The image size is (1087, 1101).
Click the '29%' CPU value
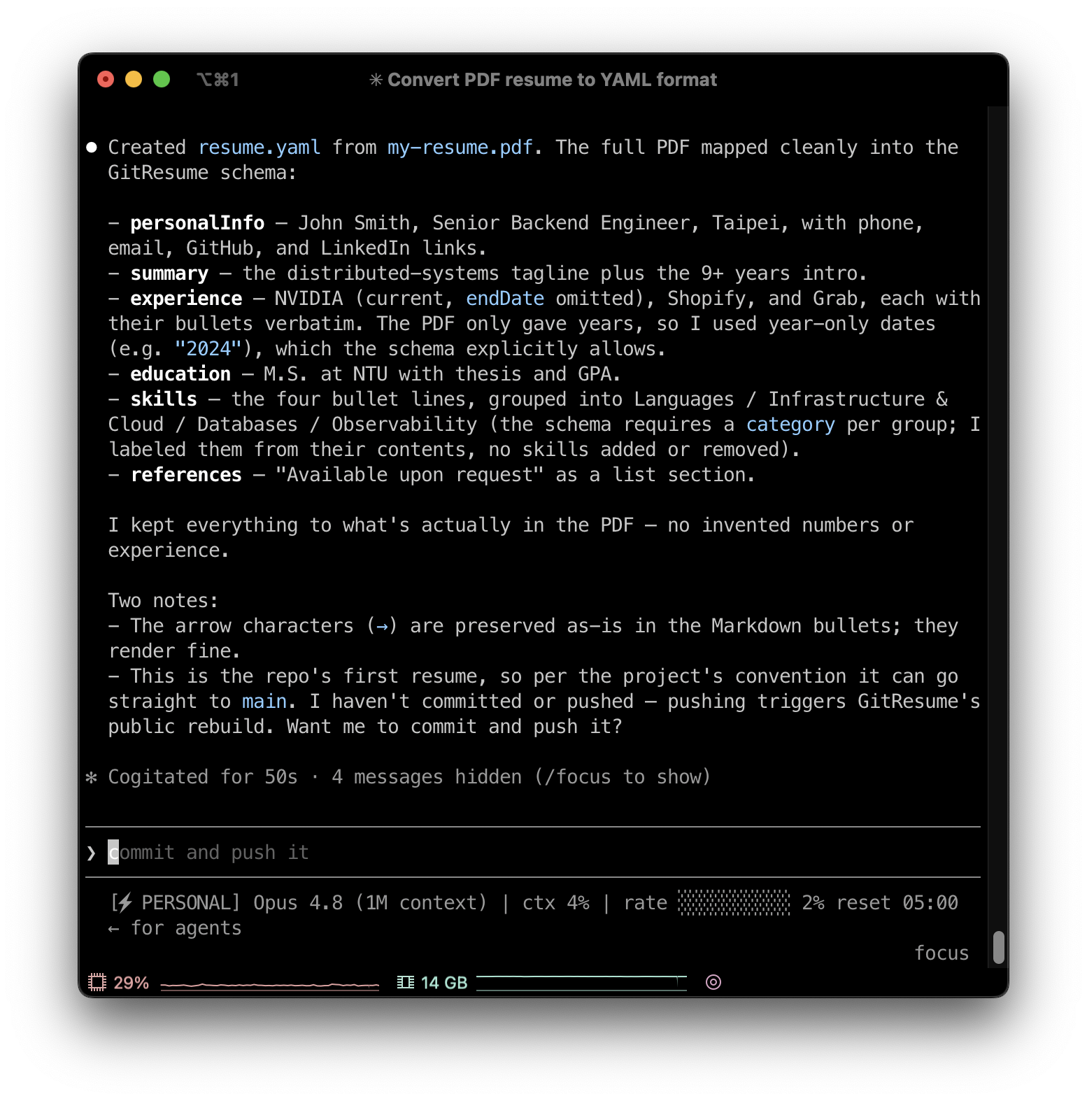pos(132,983)
